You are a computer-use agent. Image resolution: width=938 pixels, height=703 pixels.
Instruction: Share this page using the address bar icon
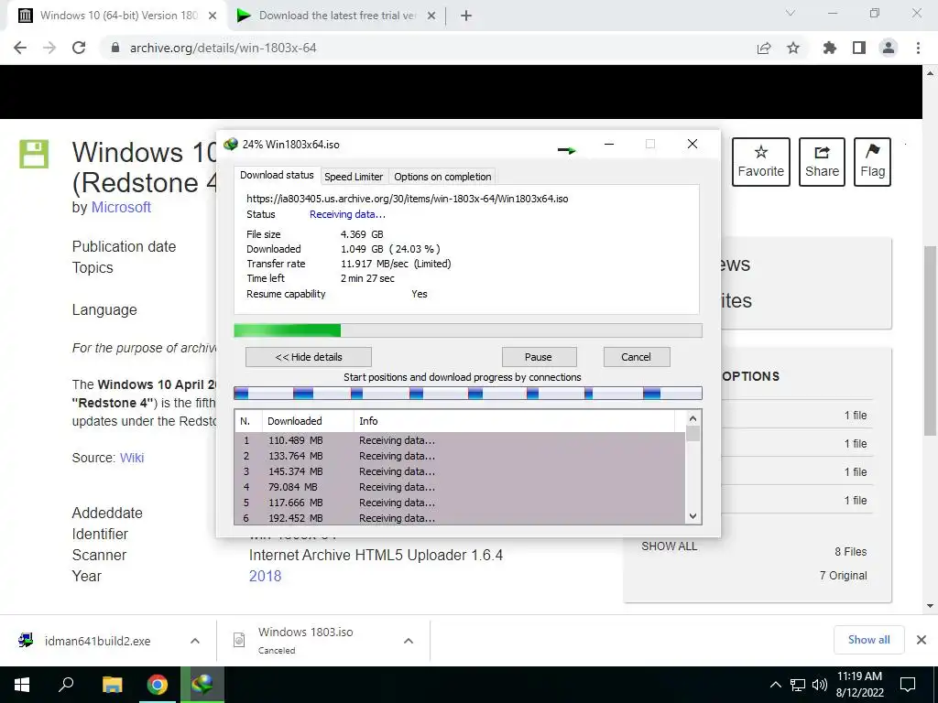pos(764,49)
